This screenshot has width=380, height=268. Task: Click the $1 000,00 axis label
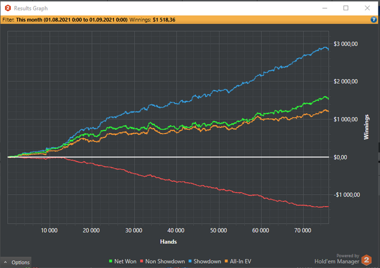(x=346, y=119)
